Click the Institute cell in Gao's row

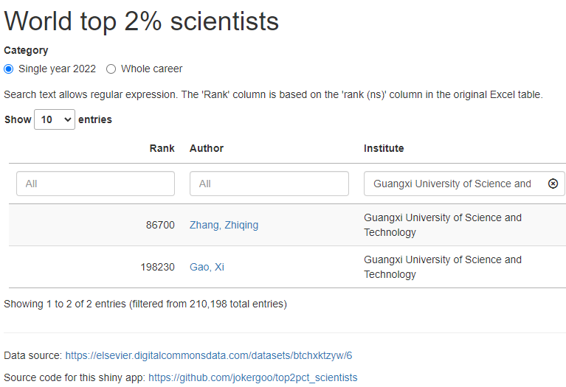(x=443, y=267)
